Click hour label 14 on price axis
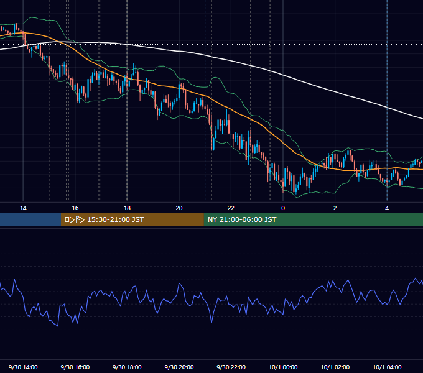This screenshot has height=373, width=423. pos(23,208)
